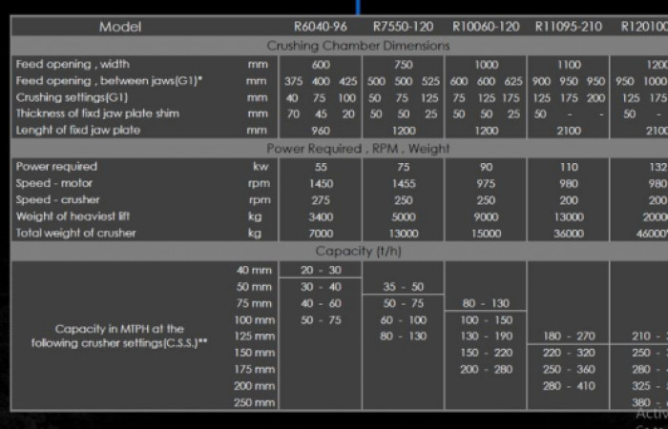Screen dimensions: 668x429
Task: Click the Crushing Chamber Dimensions section heading
Action: [358, 46]
